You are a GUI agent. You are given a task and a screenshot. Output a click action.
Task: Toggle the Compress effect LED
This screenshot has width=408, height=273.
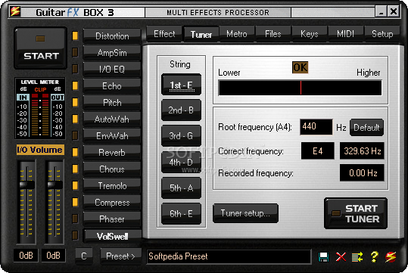(x=75, y=202)
